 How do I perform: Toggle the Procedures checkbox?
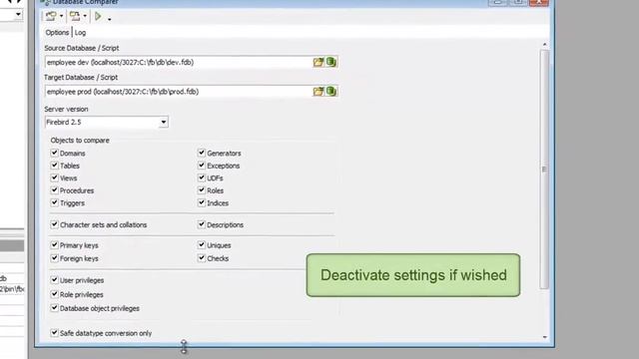[54, 190]
